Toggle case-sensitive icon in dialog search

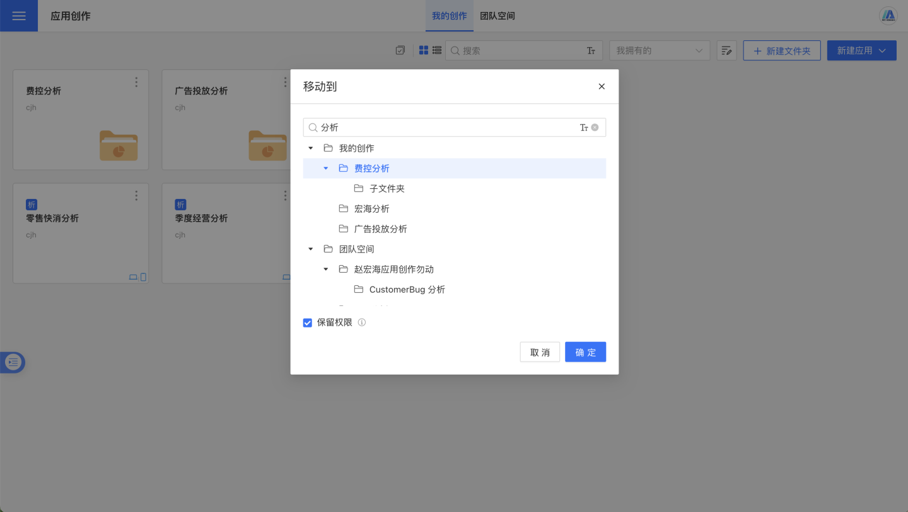click(584, 127)
